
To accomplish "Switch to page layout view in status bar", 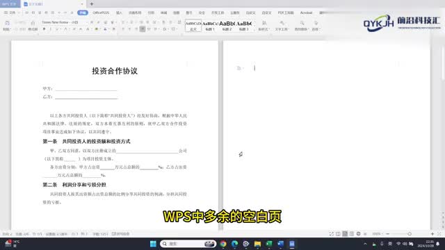I will [345, 234].
